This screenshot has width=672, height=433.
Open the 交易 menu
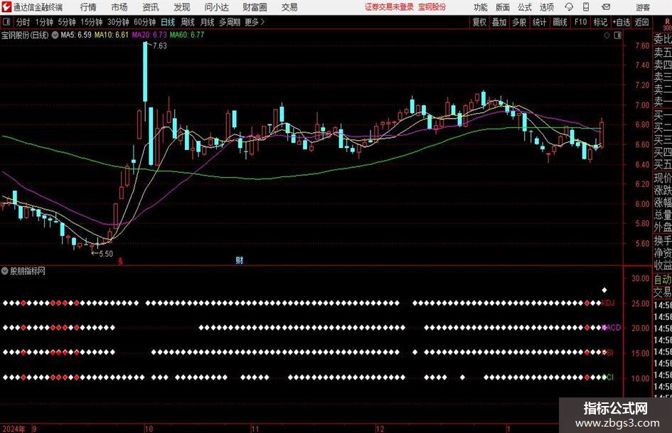point(289,7)
